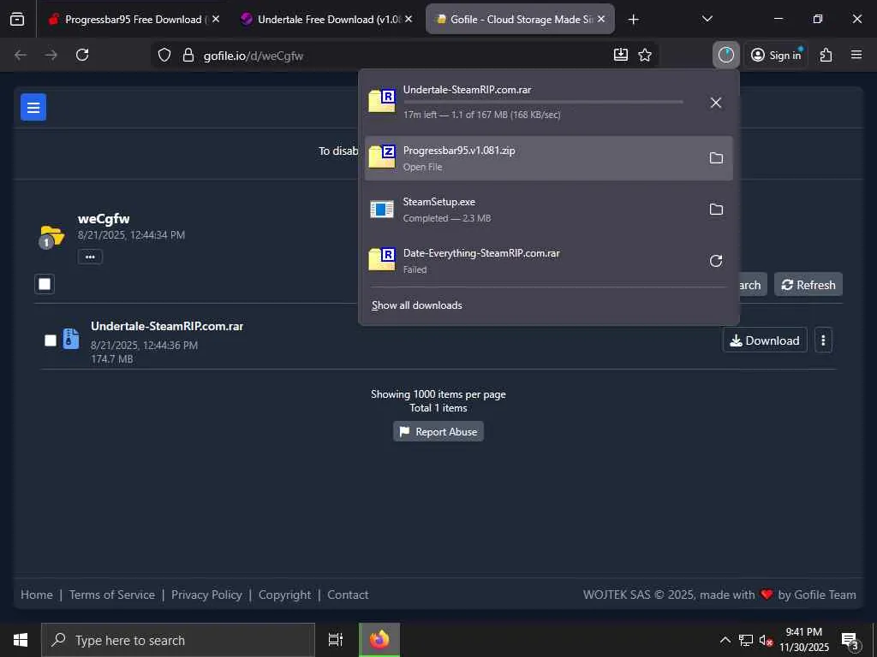This screenshot has width=877, height=657.
Task: Open Privacy Policy footer link
Action: coord(206,595)
